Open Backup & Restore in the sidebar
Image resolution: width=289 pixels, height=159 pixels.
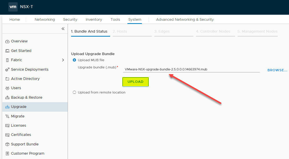click(x=27, y=97)
